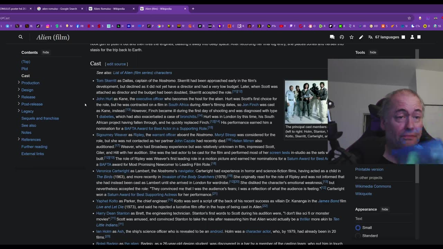Expand the Production section in Contents
Image resolution: width=443 pixels, height=249 pixels.
click(19, 82)
